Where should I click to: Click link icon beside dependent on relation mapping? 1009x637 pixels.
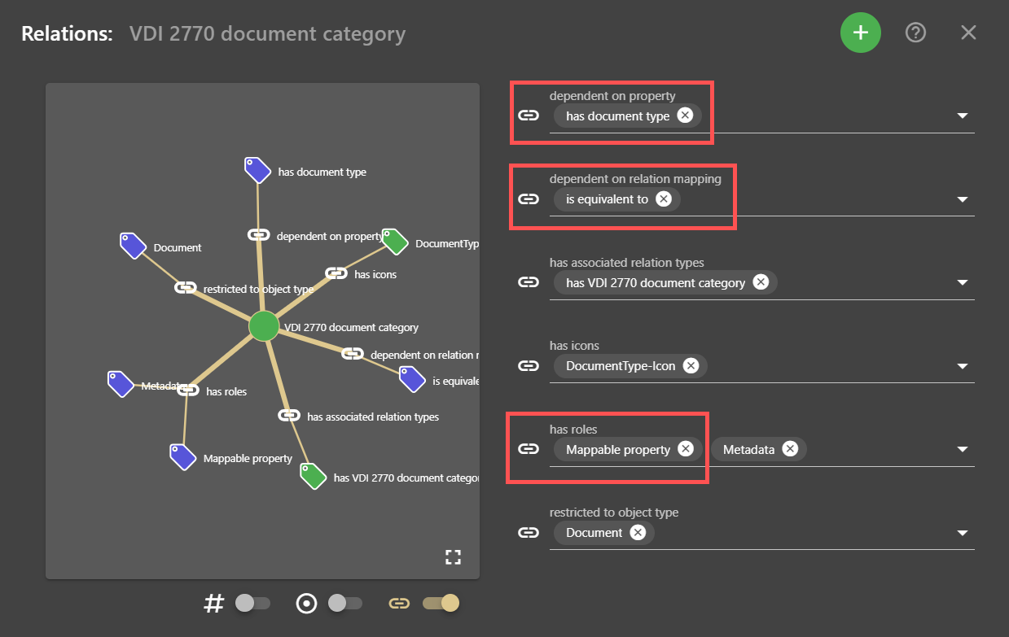click(x=529, y=199)
